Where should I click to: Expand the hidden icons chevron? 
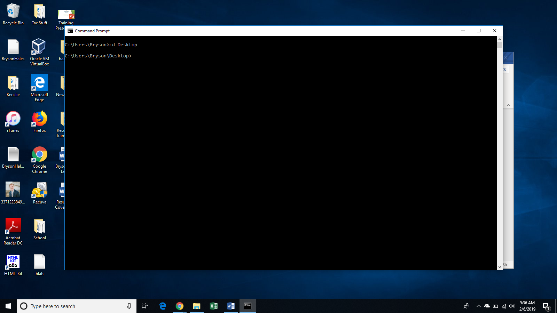478,306
